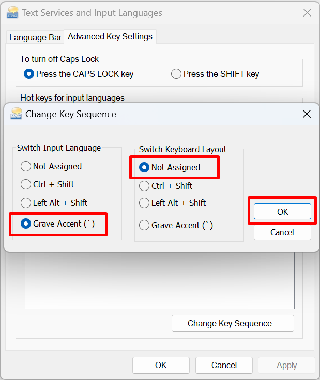The width and height of the screenshot is (320, 380).
Task: Pick Ctrl + Shift for Switch Input Language
Action: pyautogui.click(x=26, y=184)
